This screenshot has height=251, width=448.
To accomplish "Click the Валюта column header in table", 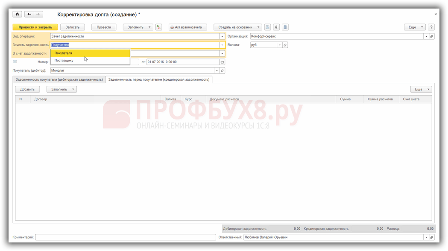I will click(170, 99).
